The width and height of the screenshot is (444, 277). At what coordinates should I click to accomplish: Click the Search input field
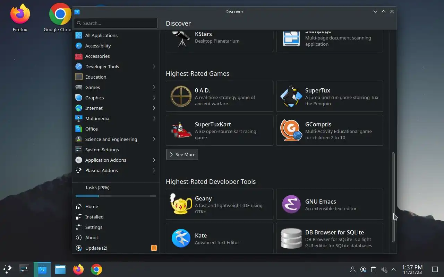[116, 23]
